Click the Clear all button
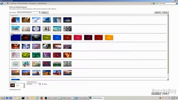Image resolution: width=178 pixels, height=100 pixels. click(165, 12)
